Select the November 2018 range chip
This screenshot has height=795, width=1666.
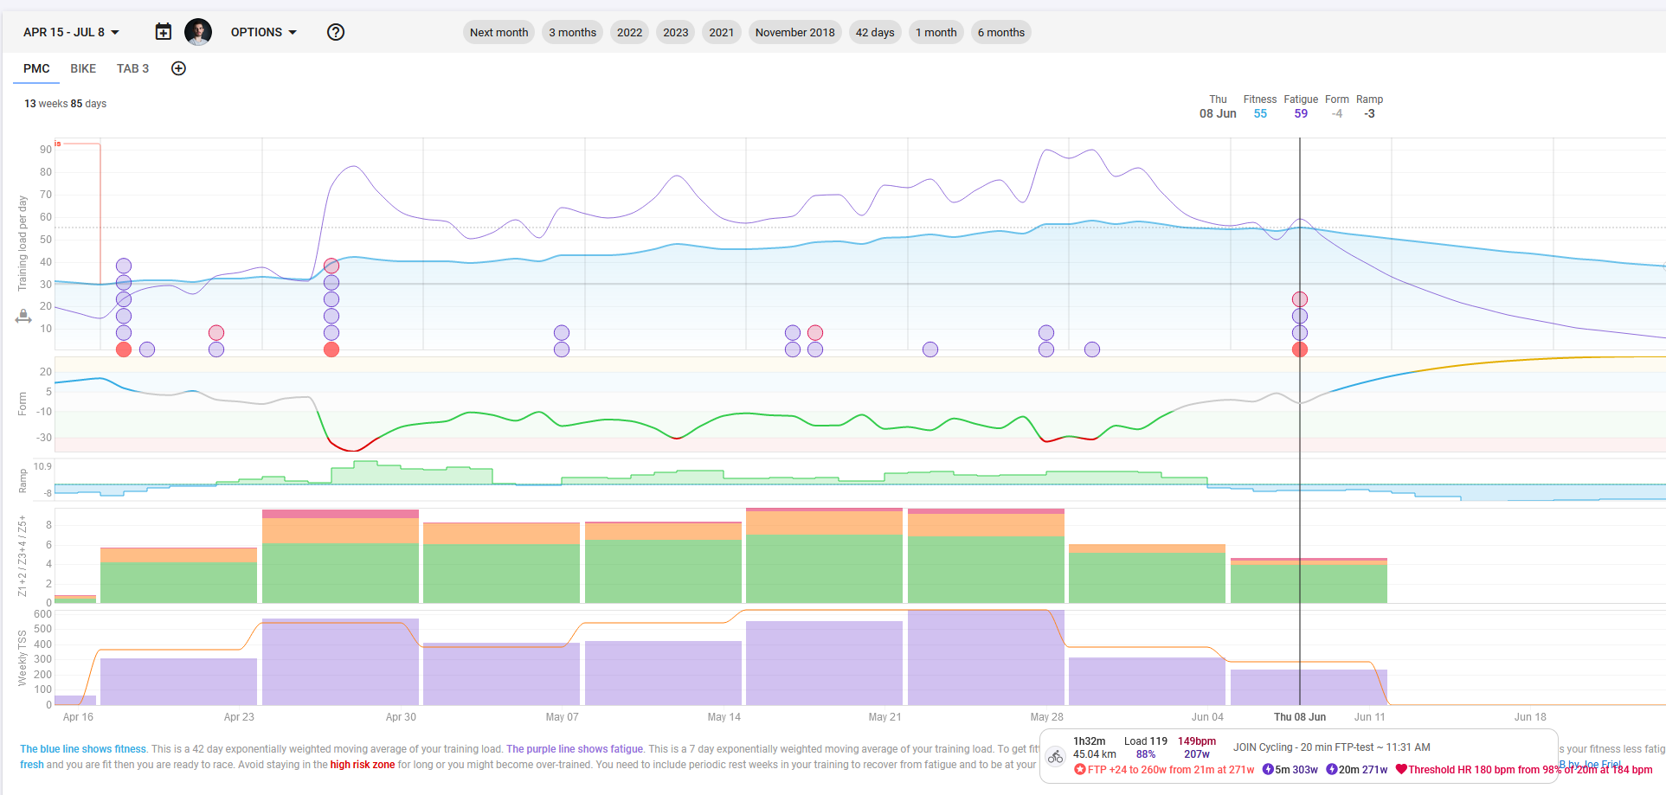pos(794,32)
